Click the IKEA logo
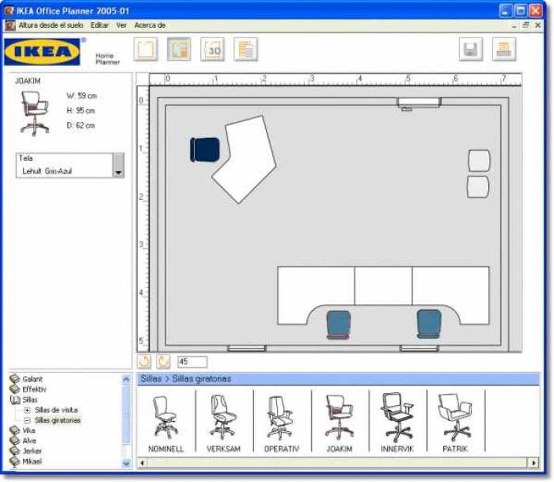 [x=42, y=52]
